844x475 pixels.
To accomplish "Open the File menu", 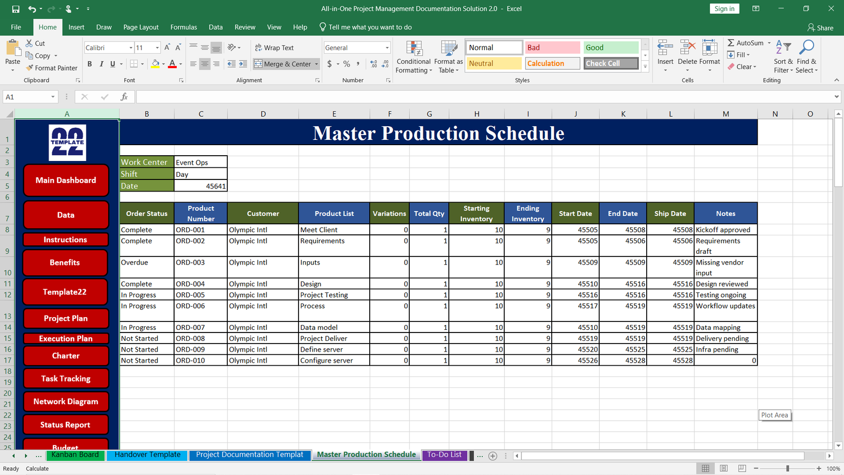I will [16, 27].
